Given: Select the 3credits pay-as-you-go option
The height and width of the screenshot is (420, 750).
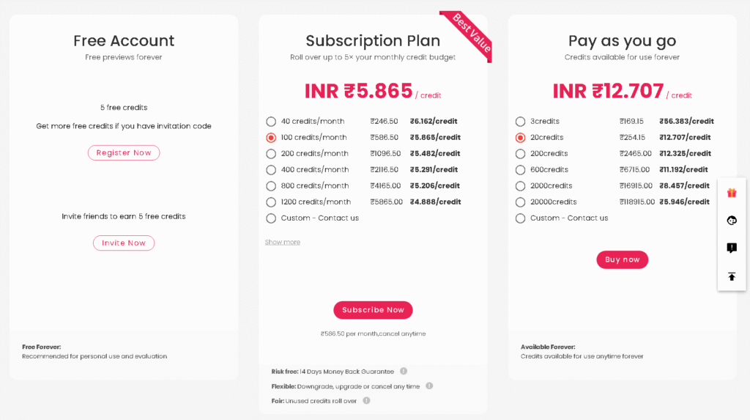Looking at the screenshot, I should [521, 122].
